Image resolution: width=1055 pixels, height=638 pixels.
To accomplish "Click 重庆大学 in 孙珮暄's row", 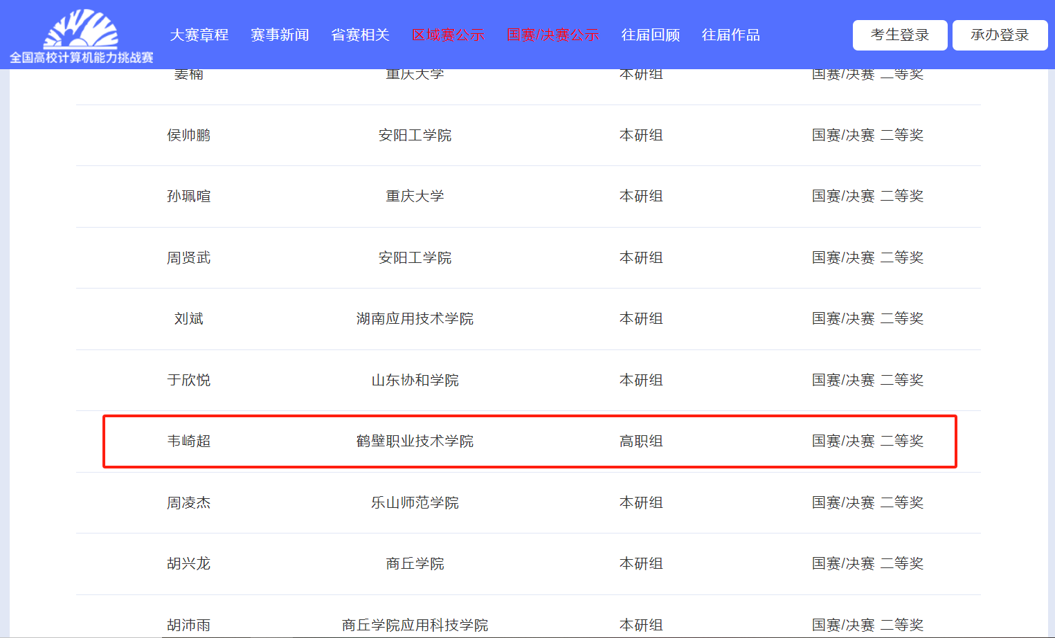I will click(x=415, y=196).
